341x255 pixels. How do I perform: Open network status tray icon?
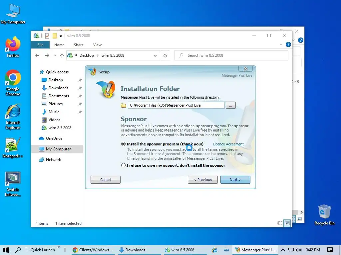coord(291,250)
